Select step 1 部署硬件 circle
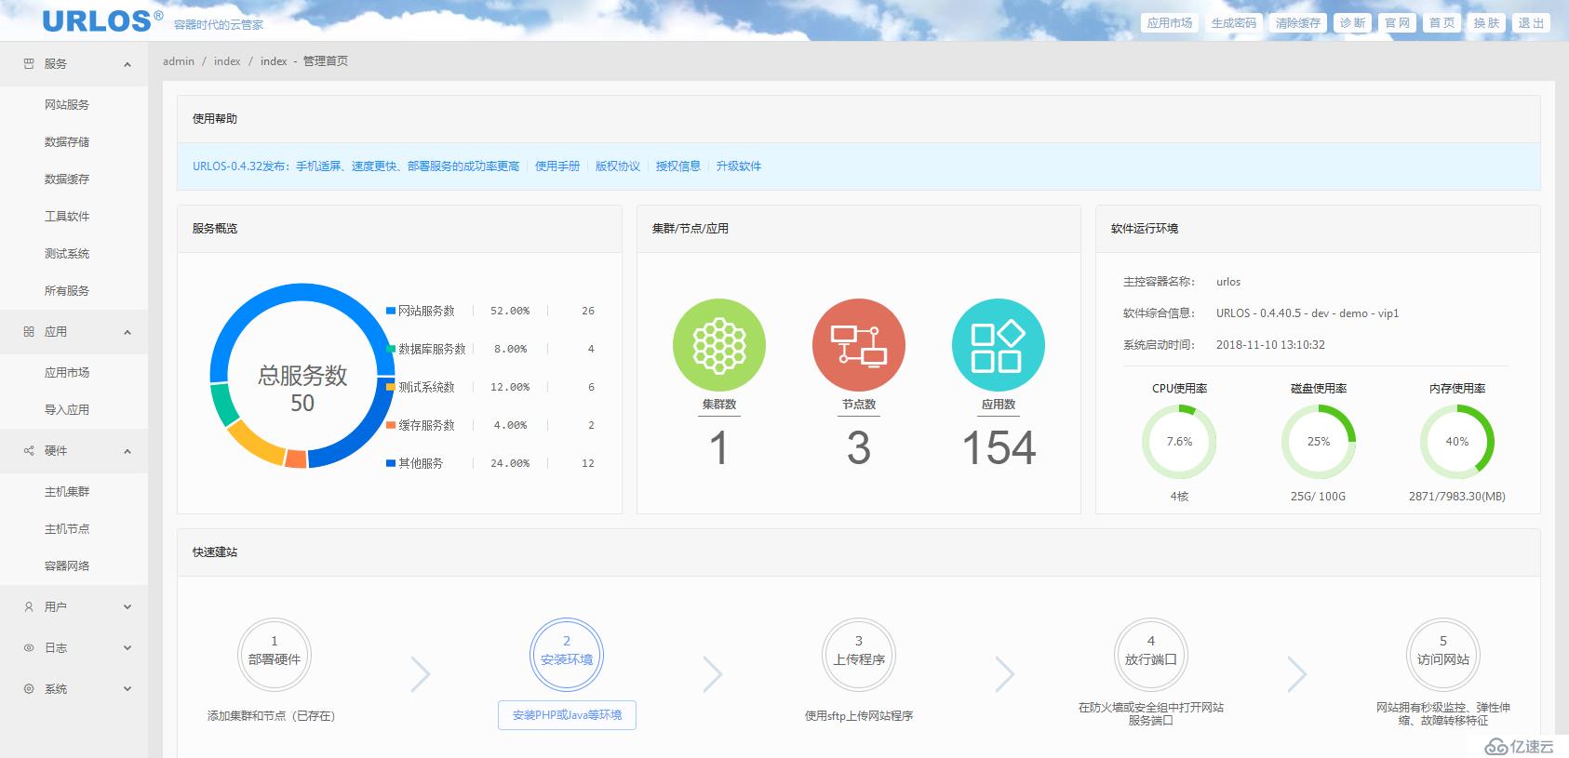 pos(275,655)
